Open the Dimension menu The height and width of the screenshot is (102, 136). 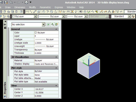pyautogui.click(x=20, y=7)
